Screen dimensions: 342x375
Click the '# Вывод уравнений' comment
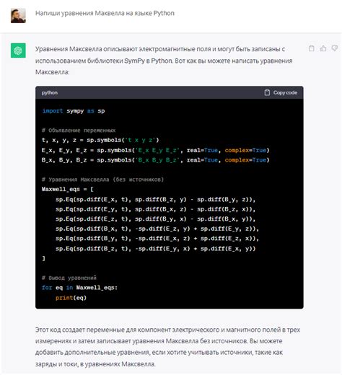(69, 278)
